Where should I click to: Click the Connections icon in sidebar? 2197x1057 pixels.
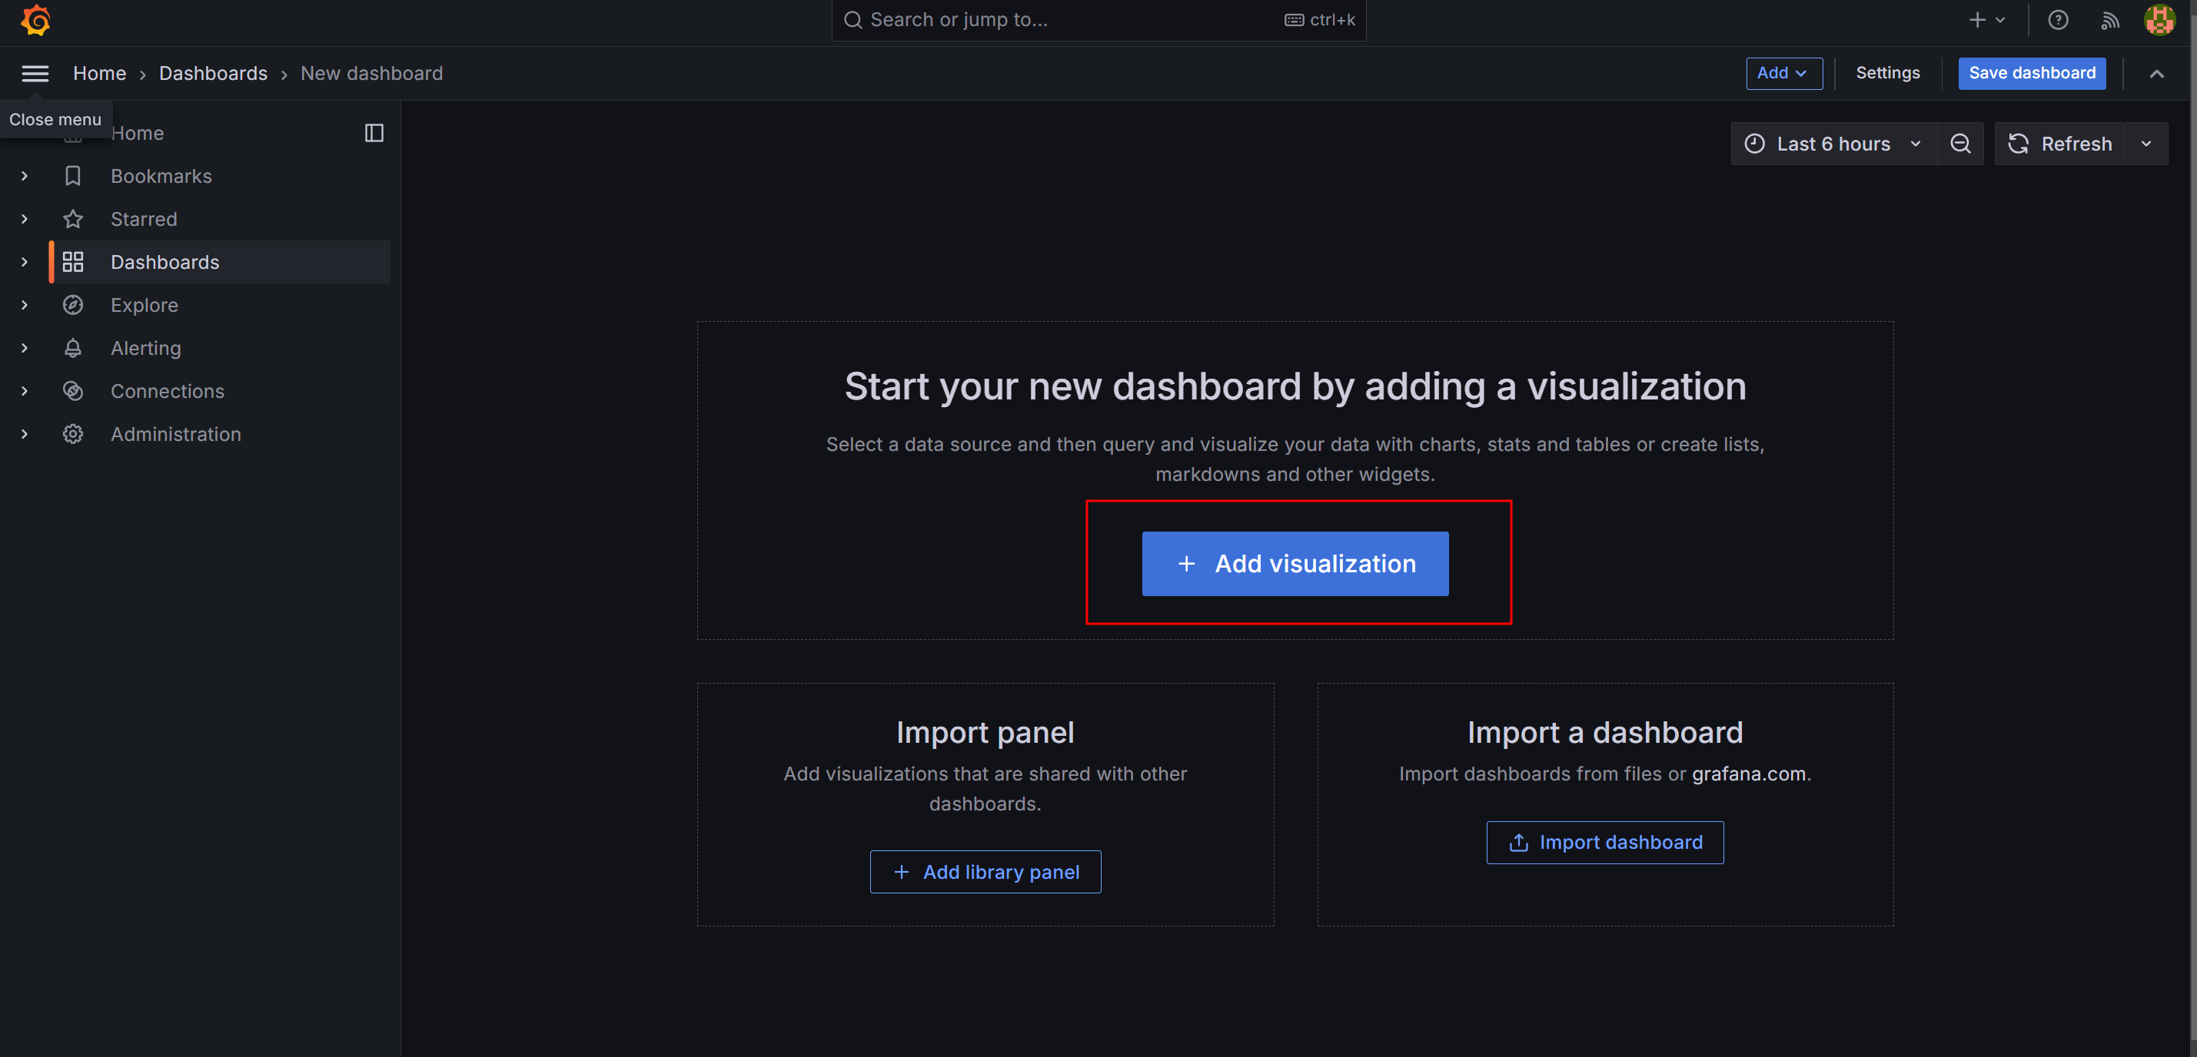tap(73, 391)
